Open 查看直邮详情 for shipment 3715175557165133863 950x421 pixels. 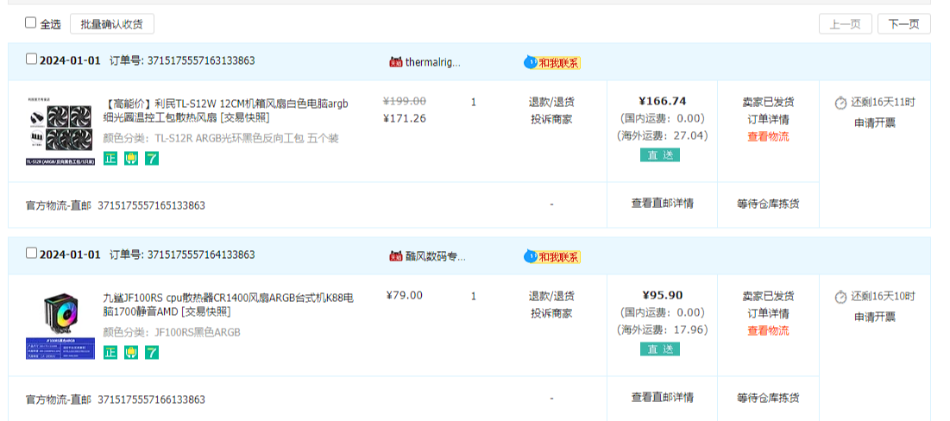[x=662, y=203]
